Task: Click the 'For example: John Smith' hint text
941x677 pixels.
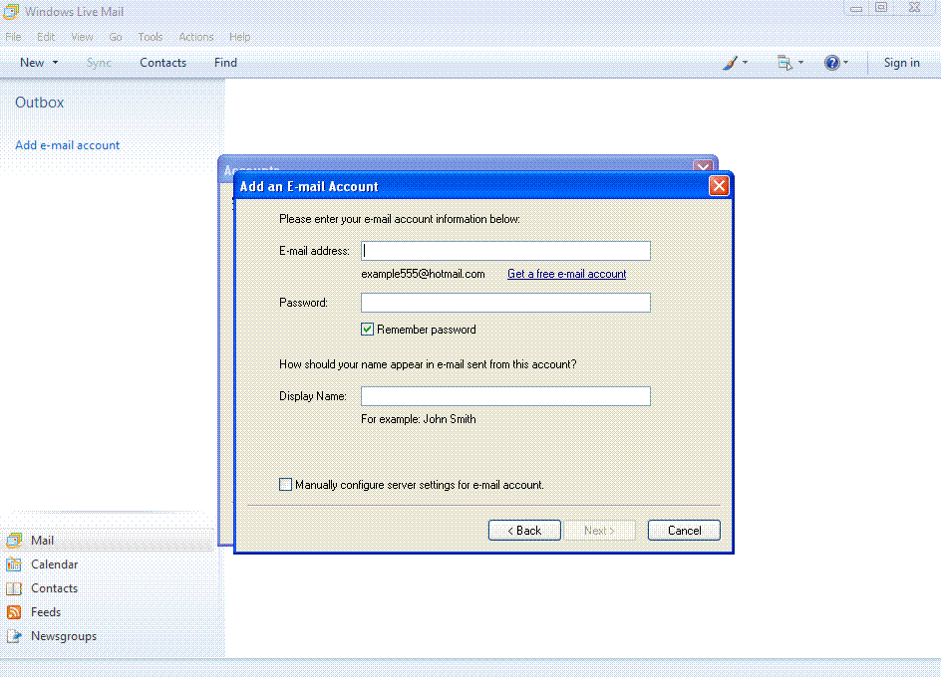Action: [419, 419]
